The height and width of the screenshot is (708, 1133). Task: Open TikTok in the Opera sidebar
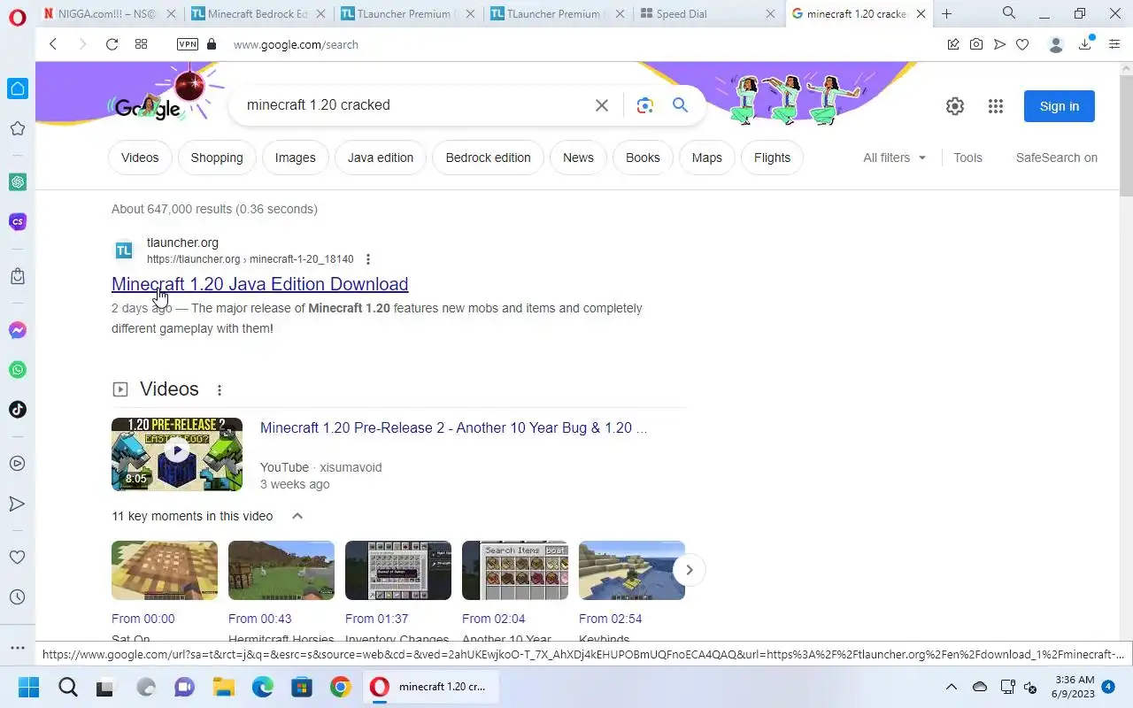pyautogui.click(x=17, y=409)
